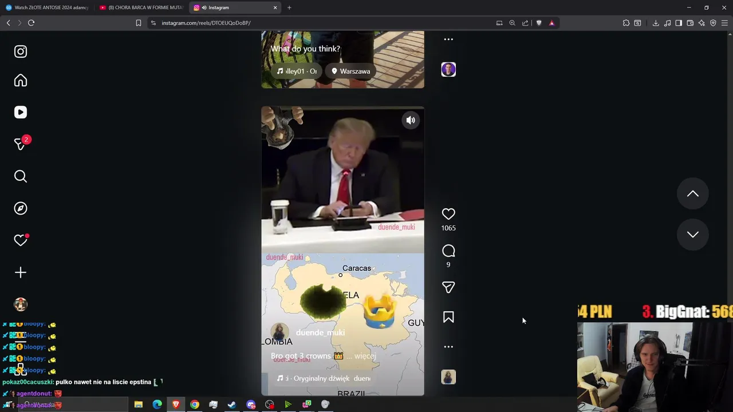Open more options for the previous reel
The height and width of the screenshot is (412, 733).
coord(448,39)
